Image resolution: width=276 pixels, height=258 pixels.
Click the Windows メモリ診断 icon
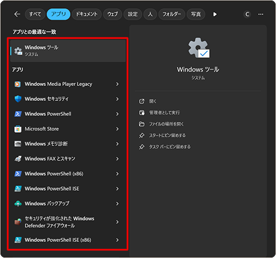(18, 144)
